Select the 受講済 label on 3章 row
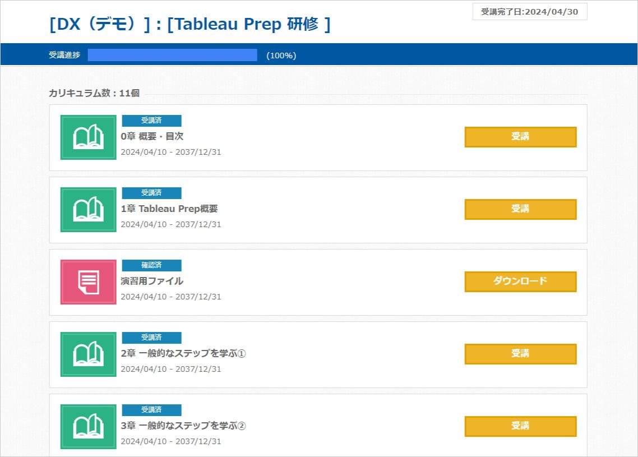 point(152,409)
